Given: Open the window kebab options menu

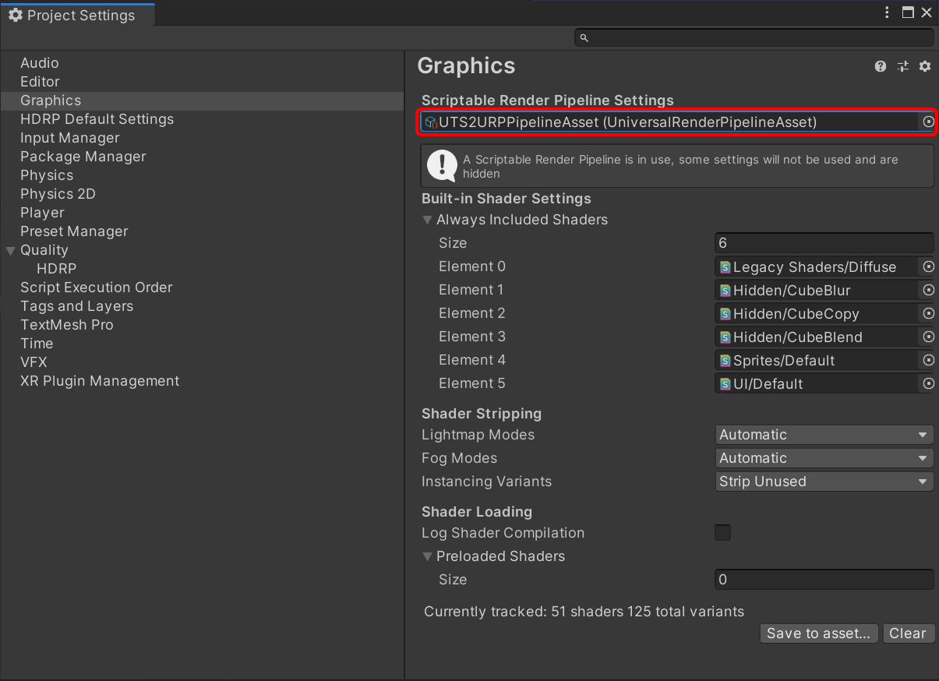Looking at the screenshot, I should 887,12.
